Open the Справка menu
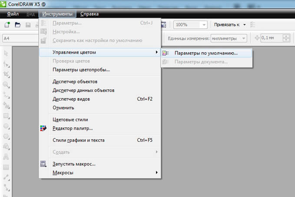The height and width of the screenshot is (197, 295). (89, 14)
